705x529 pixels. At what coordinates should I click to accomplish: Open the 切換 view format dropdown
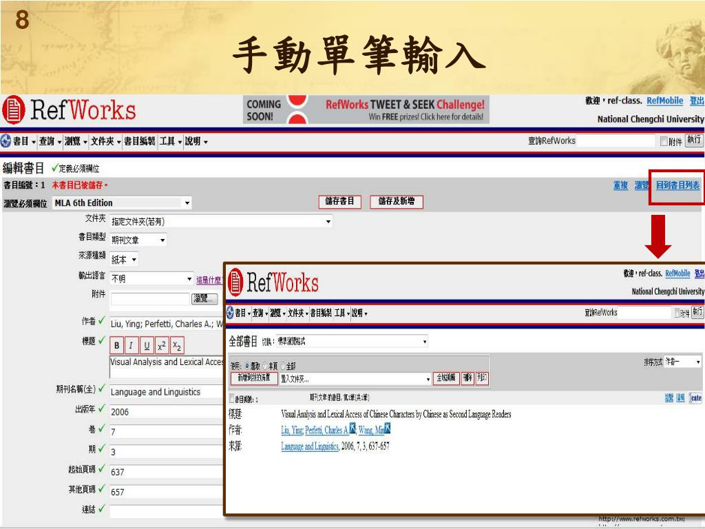point(352,342)
